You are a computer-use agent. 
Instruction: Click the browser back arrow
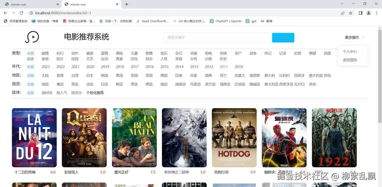[x=6, y=13]
